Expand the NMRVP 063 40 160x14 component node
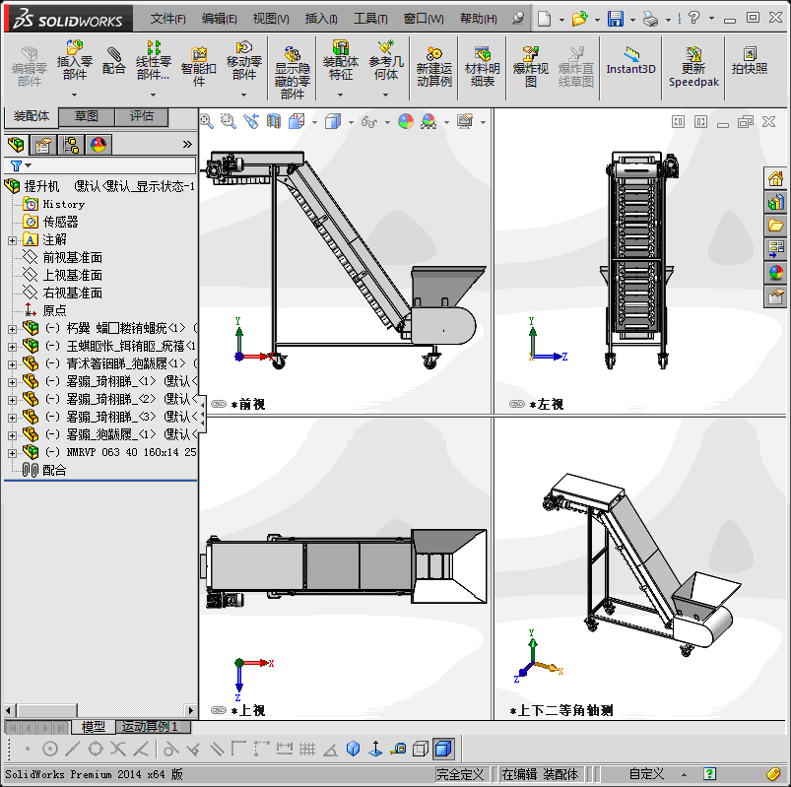791x787 pixels. coord(12,453)
